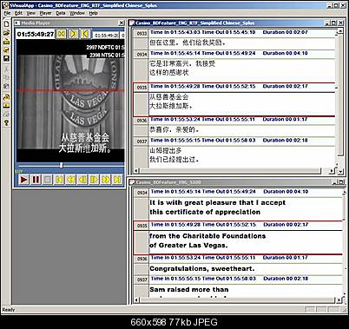This screenshot has height=329, width=349.
Task: Click the yellow X marker button beside timecode
Action: point(61,34)
